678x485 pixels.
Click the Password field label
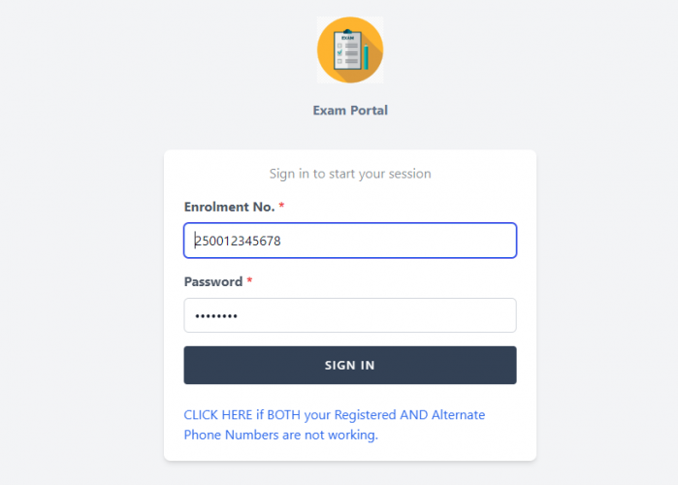(x=212, y=281)
